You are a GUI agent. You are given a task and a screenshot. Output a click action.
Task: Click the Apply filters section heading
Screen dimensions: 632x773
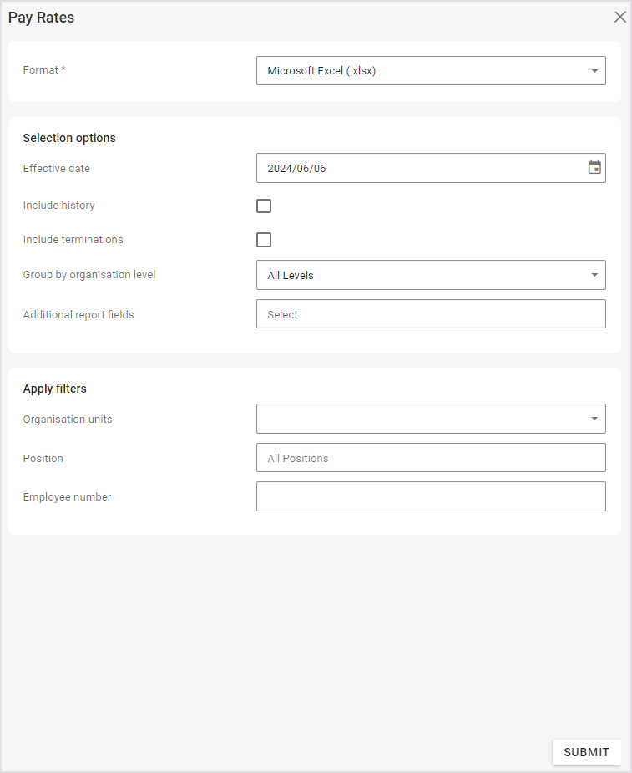click(54, 389)
